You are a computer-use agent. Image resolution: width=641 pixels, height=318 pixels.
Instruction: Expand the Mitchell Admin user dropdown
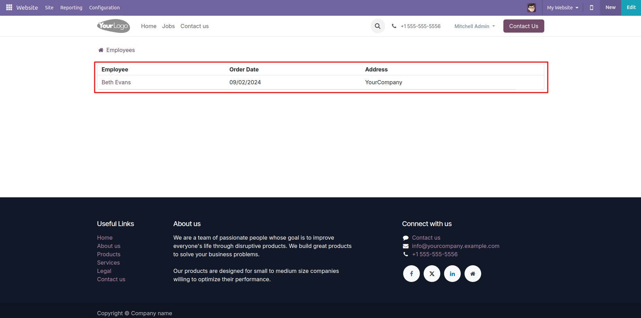pyautogui.click(x=474, y=26)
